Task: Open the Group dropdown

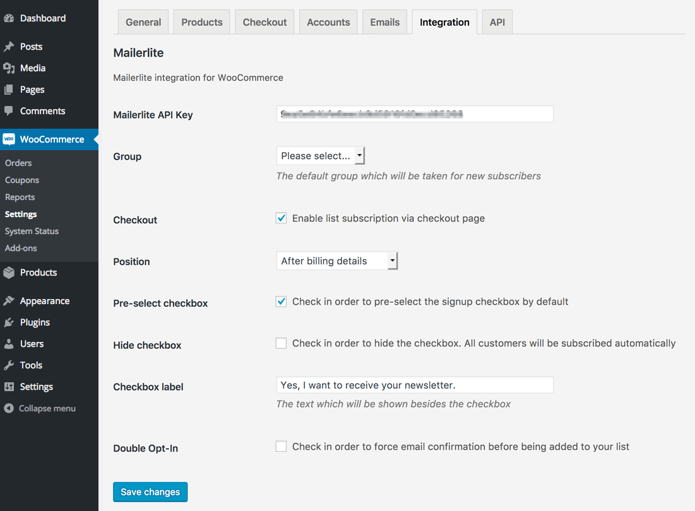Action: pos(321,156)
